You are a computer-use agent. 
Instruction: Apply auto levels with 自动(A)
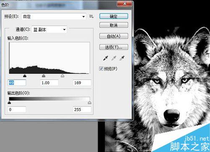pyautogui.click(x=114, y=36)
